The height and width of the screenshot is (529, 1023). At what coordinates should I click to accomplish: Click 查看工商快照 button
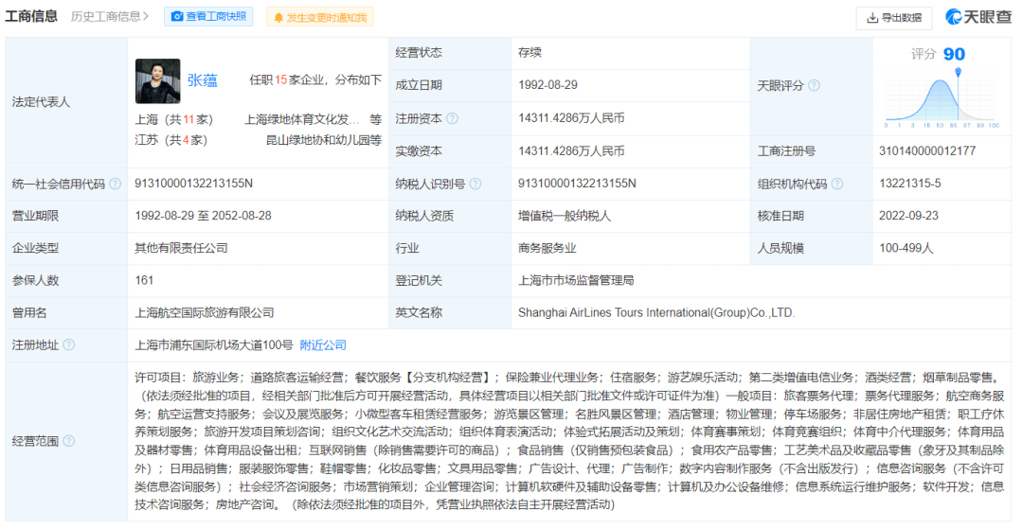208,16
